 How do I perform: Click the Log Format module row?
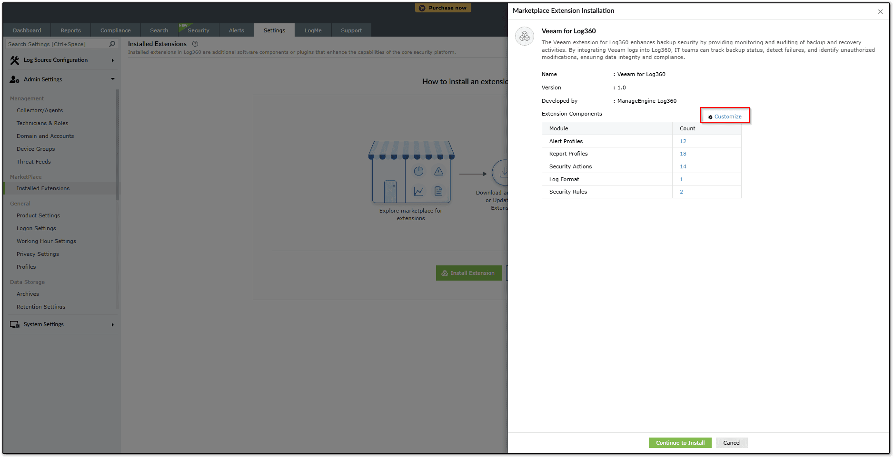(641, 179)
